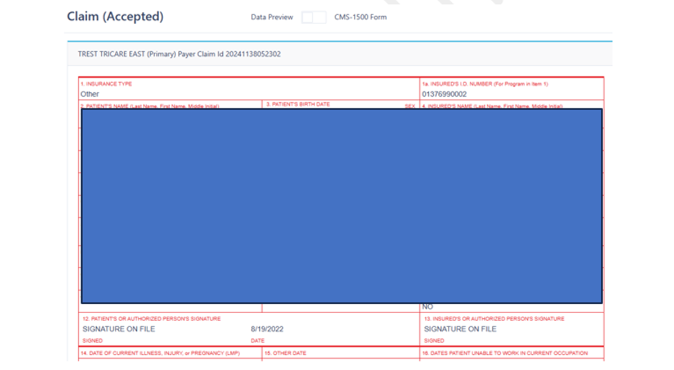The image size is (674, 370).
Task: Click the NO value below the redaction
Action: click(x=428, y=307)
